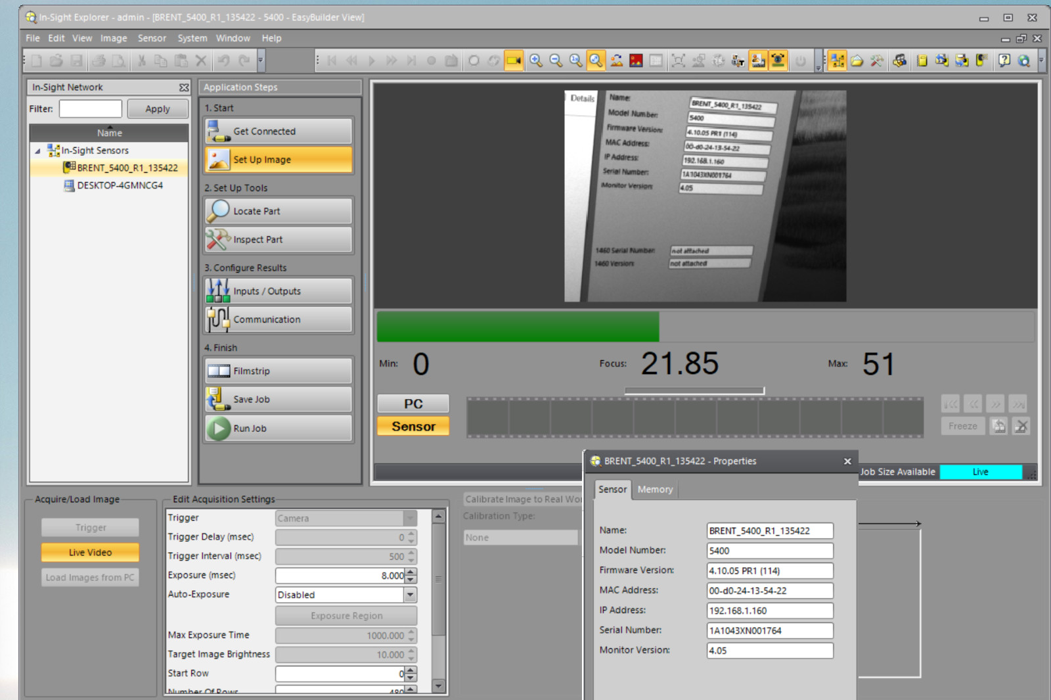The width and height of the screenshot is (1051, 700).
Task: Click the Exposure (msec) value field
Action: (340, 576)
